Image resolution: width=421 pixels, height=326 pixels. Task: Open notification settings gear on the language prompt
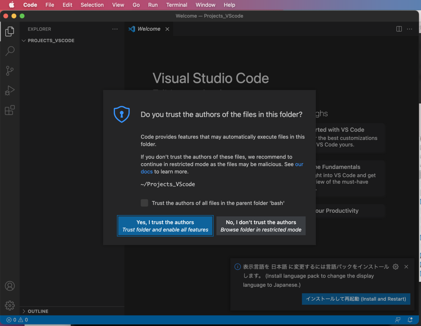click(395, 267)
